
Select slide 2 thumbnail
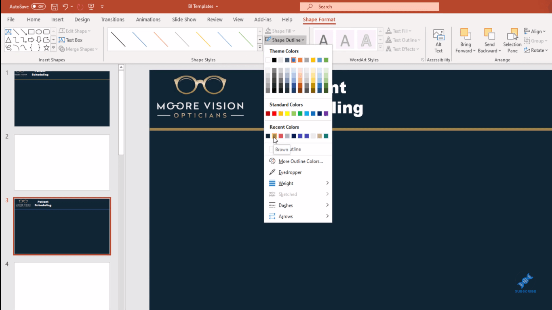[x=62, y=162]
